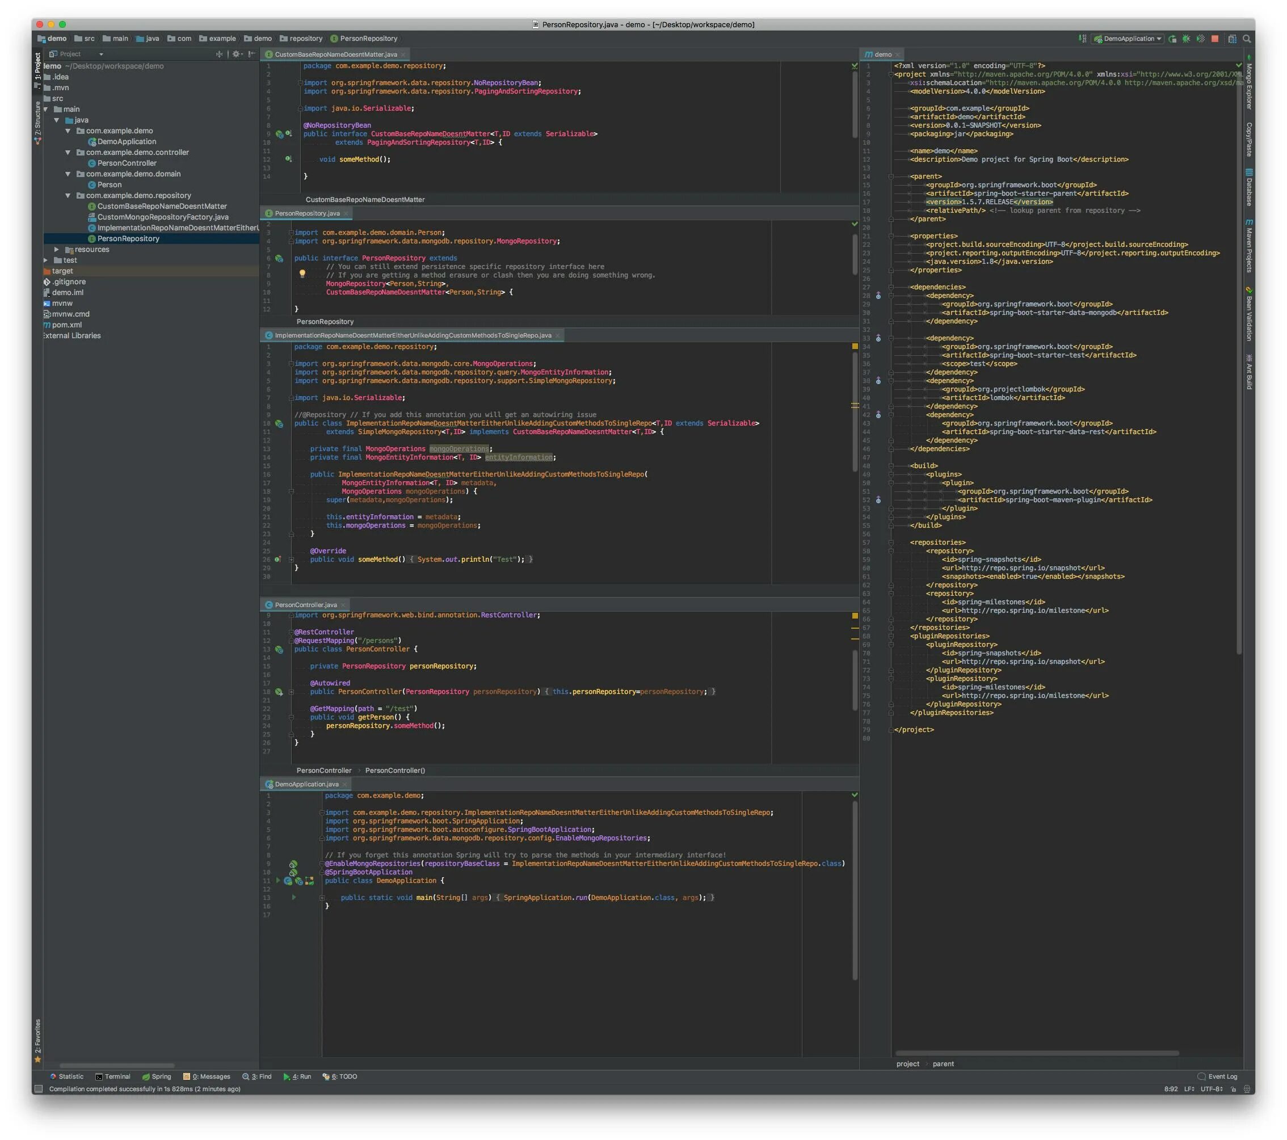
Task: Click the yellow lightbulb in PersonRepository editor
Action: pyautogui.click(x=302, y=274)
